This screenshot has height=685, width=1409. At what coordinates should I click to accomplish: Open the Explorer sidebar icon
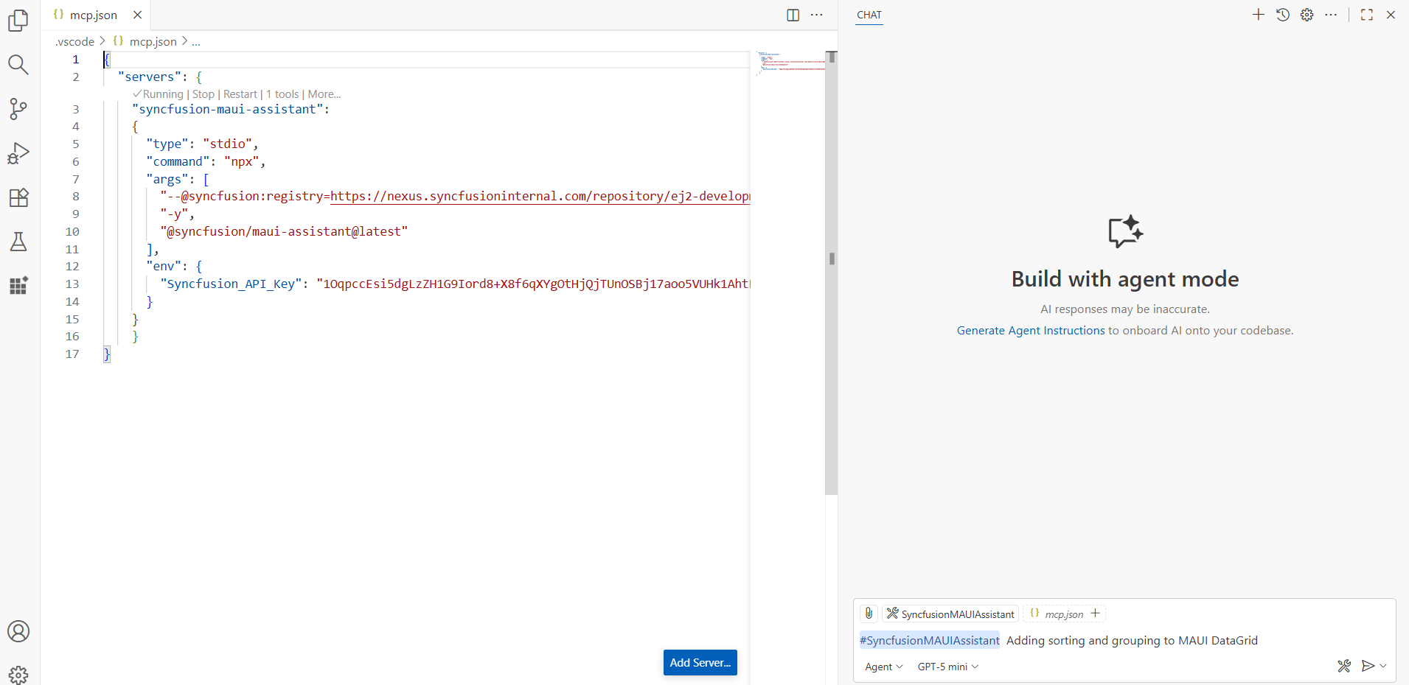coord(18,21)
